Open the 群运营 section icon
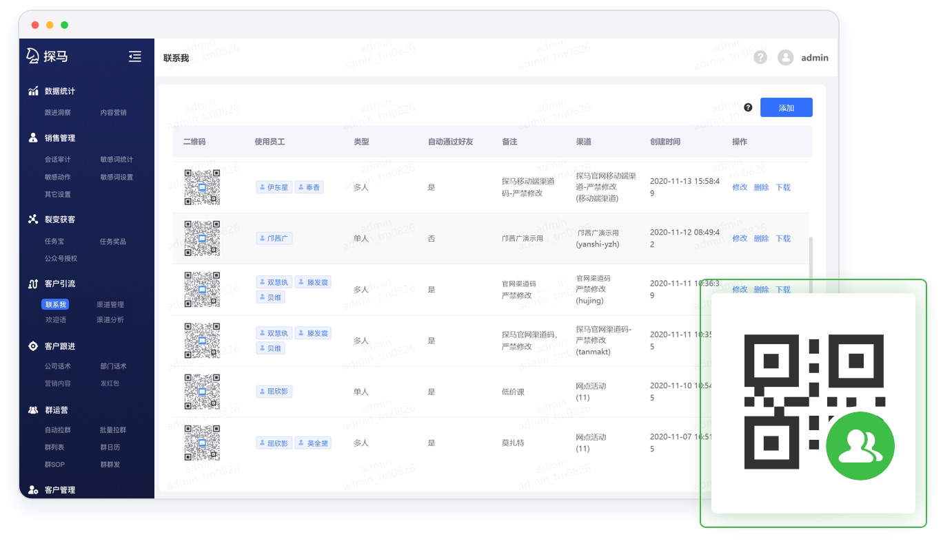The image size is (943, 541). 33,410
